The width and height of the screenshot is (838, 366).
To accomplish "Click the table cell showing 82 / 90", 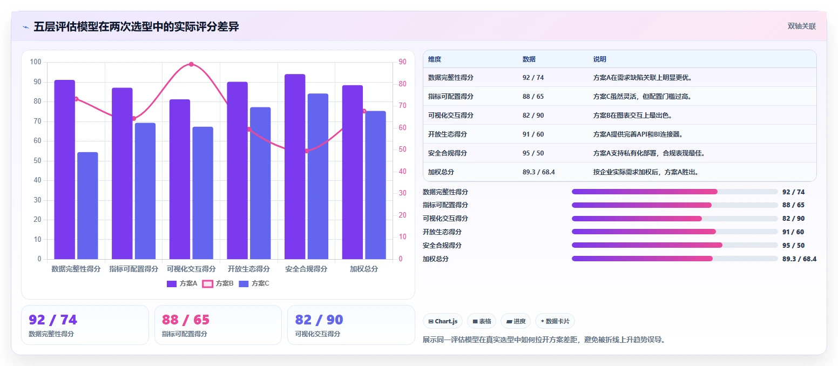I will point(533,116).
